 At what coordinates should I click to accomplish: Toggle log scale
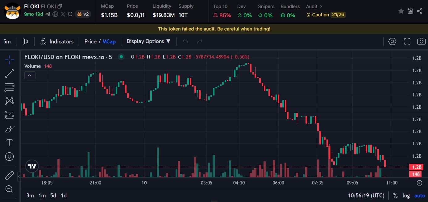pos(406,196)
